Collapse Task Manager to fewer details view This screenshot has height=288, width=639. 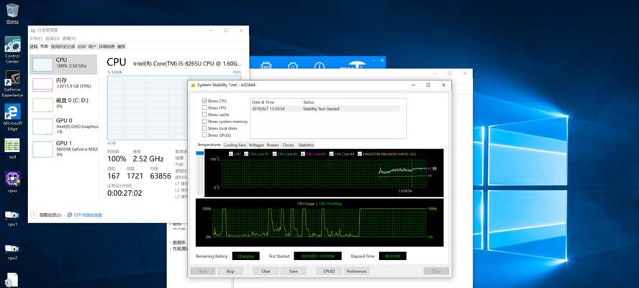pyautogui.click(x=49, y=215)
